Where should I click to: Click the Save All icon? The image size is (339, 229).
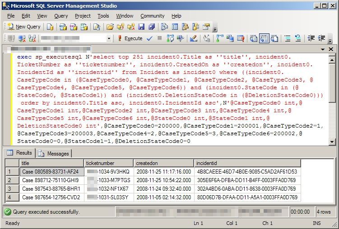pyautogui.click(x=152, y=27)
